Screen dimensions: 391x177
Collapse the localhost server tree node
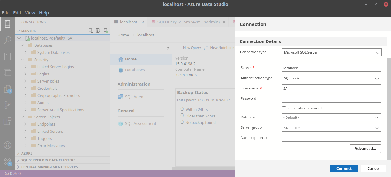(x=19, y=38)
